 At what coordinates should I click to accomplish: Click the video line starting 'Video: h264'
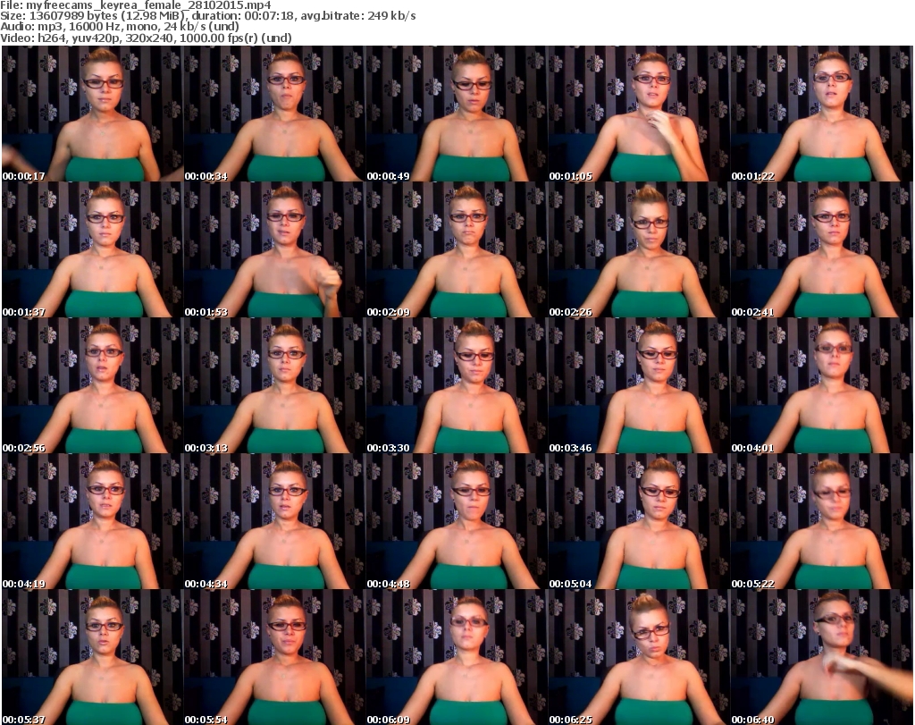point(146,38)
